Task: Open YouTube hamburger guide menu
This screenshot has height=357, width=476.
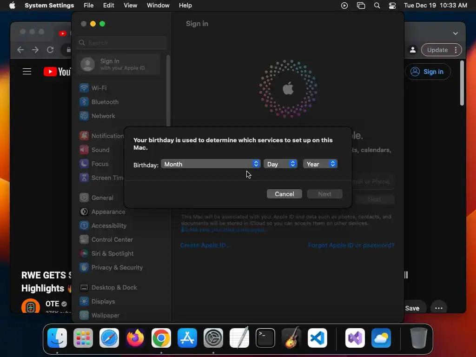Action: 27,71
